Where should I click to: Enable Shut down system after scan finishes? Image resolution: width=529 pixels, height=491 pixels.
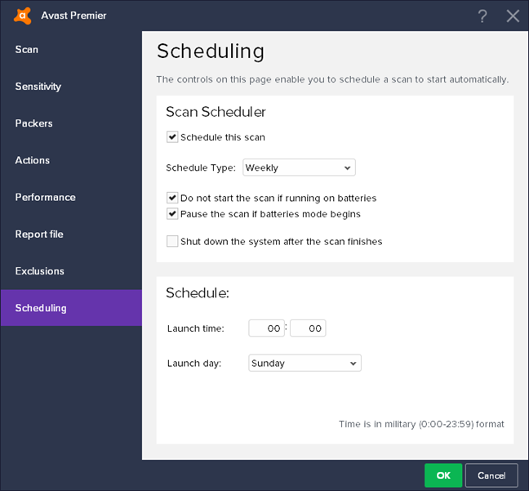pos(172,241)
